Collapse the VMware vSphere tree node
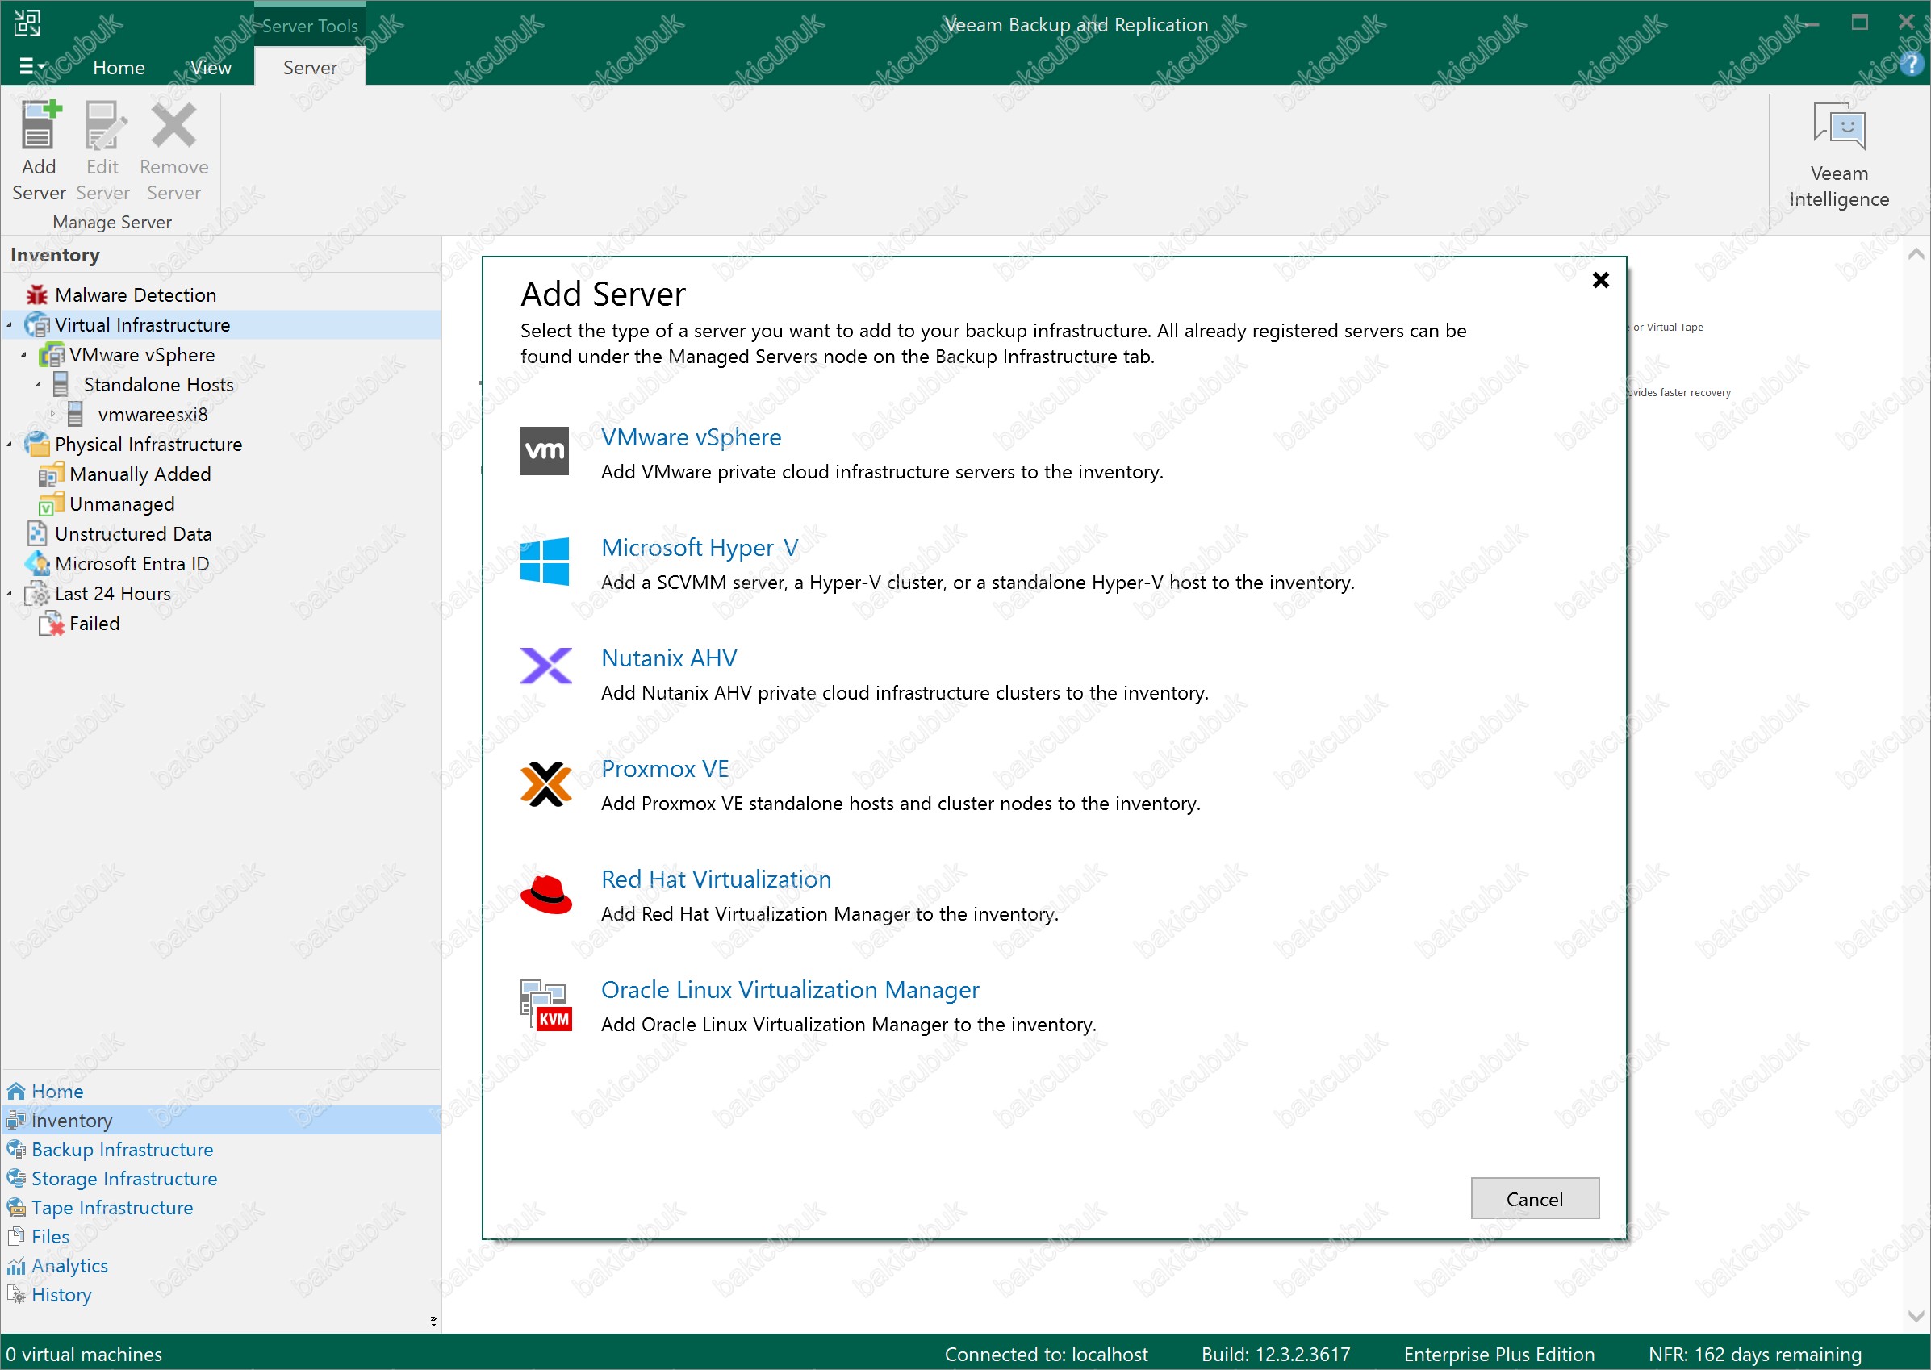The image size is (1931, 1370). coord(23,355)
